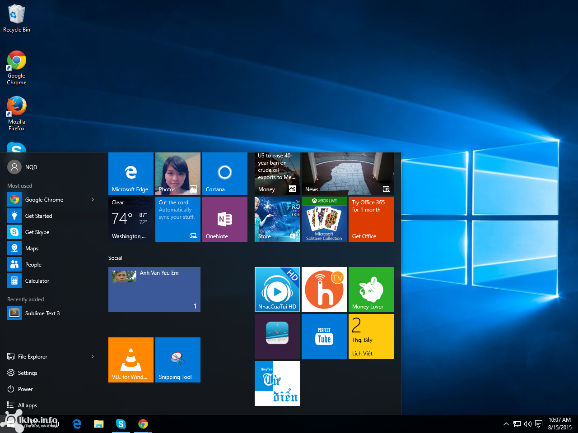Open the orange h TV tile
This screenshot has height=433, width=578.
click(324, 290)
